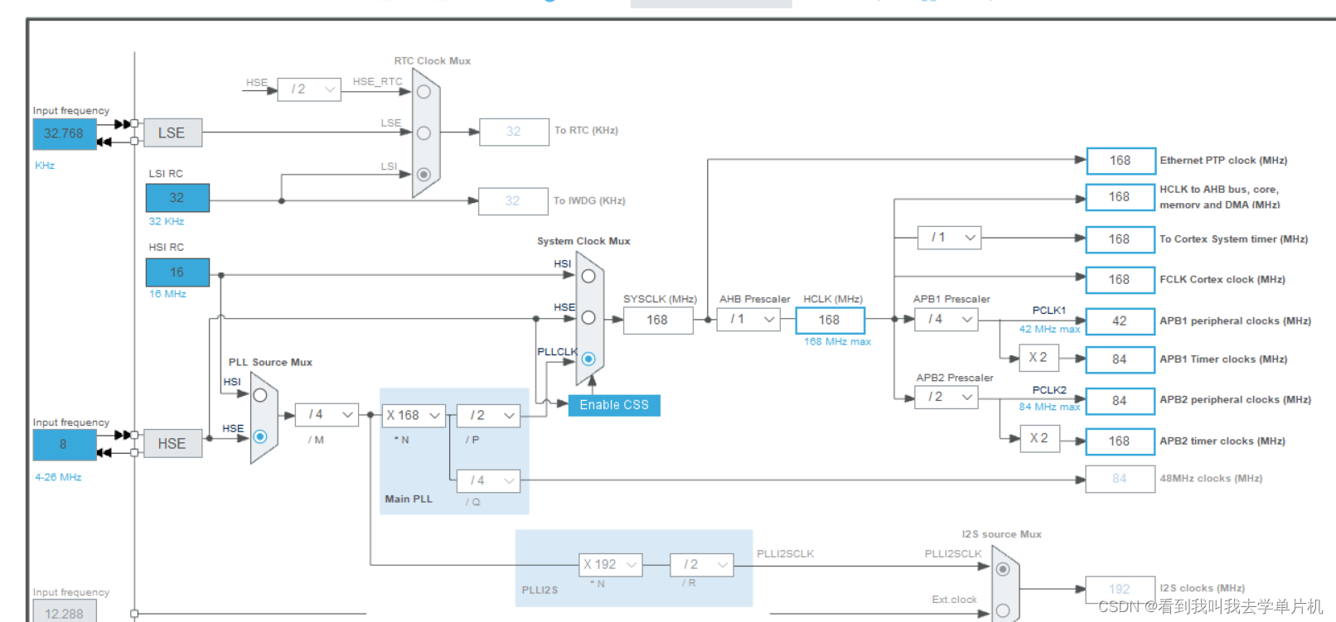The image size is (1336, 622).
Task: Click the APB2 peripheral clocks 84 box
Action: [x=1121, y=401]
